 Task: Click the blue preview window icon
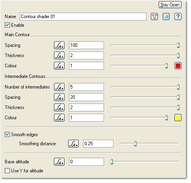click(x=166, y=17)
